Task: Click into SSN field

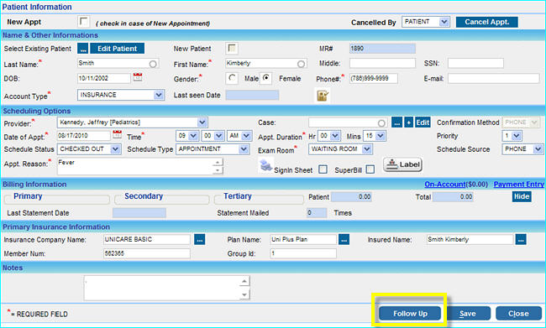Action: (475, 63)
